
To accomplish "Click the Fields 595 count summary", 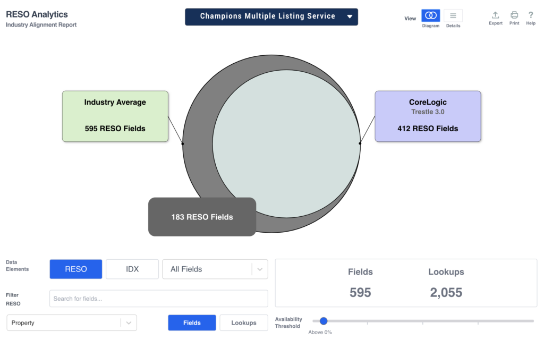I will [360, 283].
